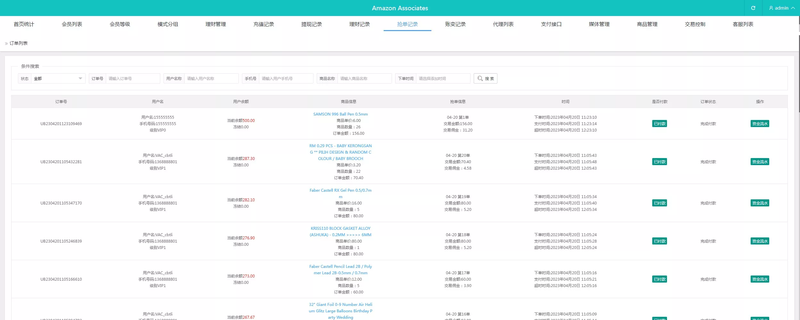Select the 提现记录 tab
Viewport: 800px width, 320px height.
click(311, 24)
